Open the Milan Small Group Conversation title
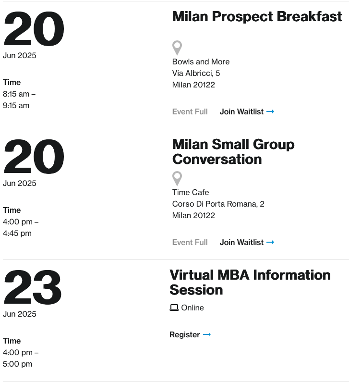The height and width of the screenshot is (382, 349). [233, 152]
